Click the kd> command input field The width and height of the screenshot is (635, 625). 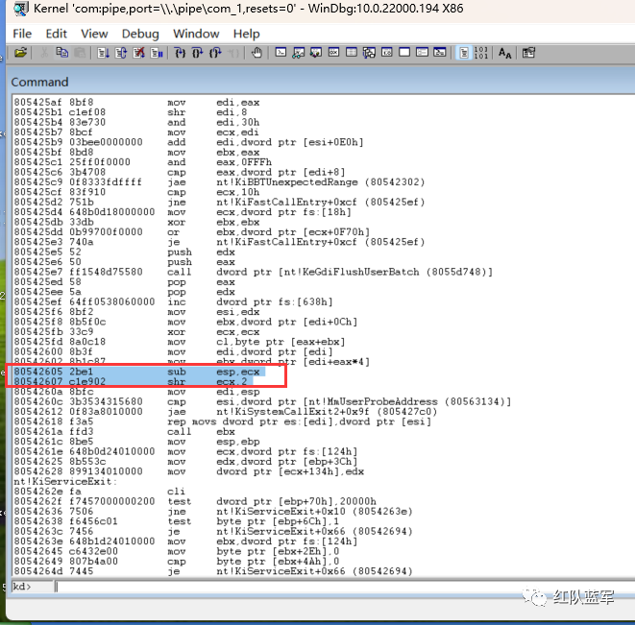(344, 587)
